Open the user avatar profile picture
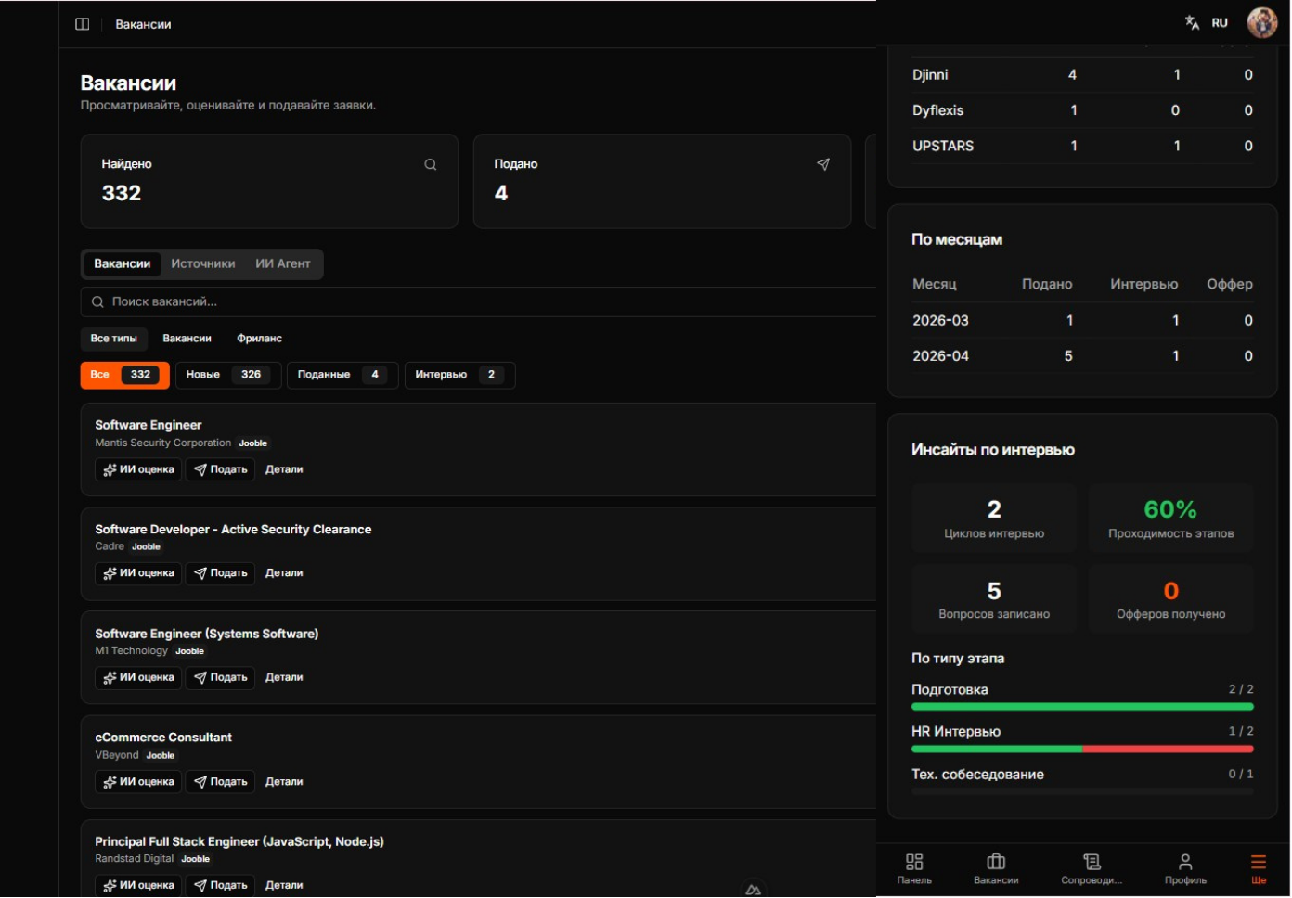This screenshot has height=898, width=1292. pos(1261,22)
